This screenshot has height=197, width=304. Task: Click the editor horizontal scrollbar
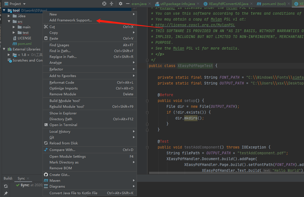pyautogui.click(x=226, y=173)
